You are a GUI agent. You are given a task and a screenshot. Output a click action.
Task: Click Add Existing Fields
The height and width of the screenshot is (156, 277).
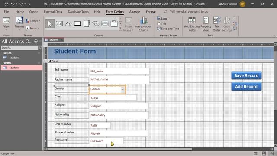(x=192, y=24)
